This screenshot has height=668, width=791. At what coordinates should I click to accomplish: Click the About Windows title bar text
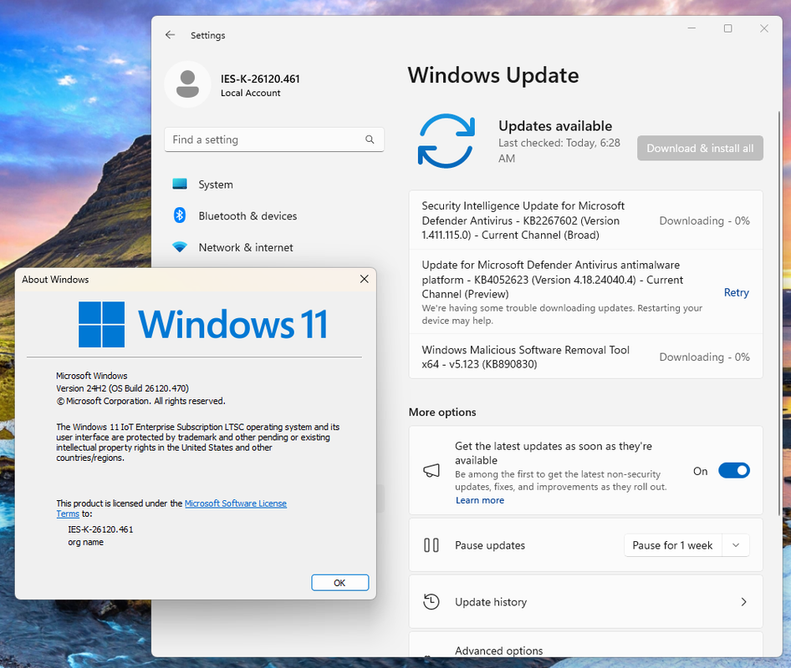[x=55, y=279]
